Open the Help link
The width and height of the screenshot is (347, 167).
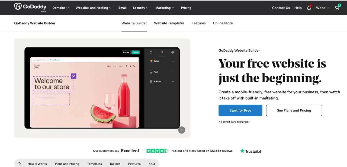[298, 8]
